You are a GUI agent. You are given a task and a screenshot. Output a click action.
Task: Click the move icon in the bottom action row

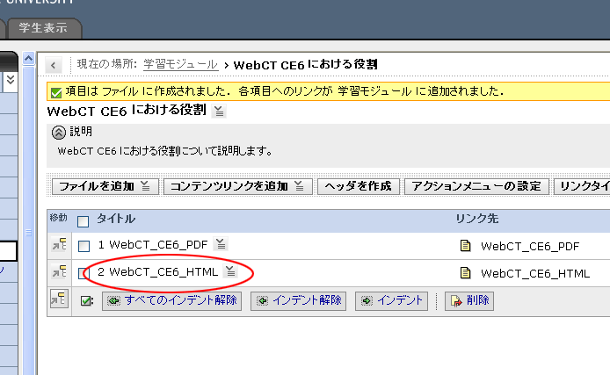pos(59,299)
